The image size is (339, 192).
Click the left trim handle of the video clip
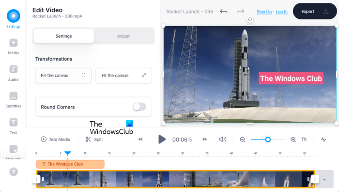36,179
